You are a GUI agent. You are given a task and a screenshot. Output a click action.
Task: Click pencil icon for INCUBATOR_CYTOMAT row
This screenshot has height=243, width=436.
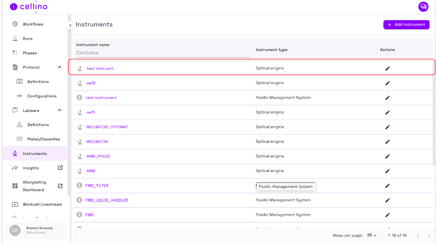pos(387,127)
